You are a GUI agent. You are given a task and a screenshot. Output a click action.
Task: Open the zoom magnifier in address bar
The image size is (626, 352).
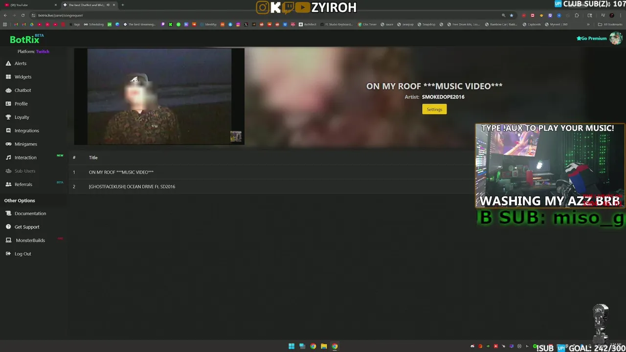tap(503, 15)
